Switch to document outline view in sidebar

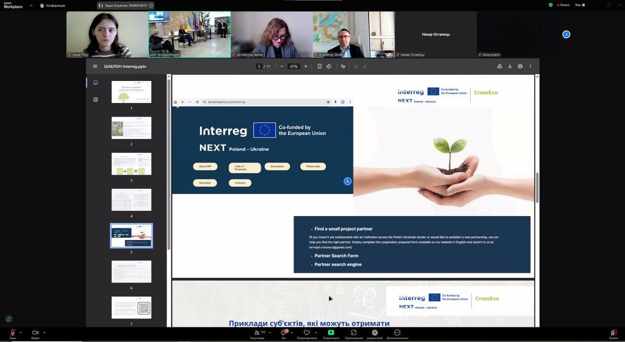pyautogui.click(x=96, y=100)
